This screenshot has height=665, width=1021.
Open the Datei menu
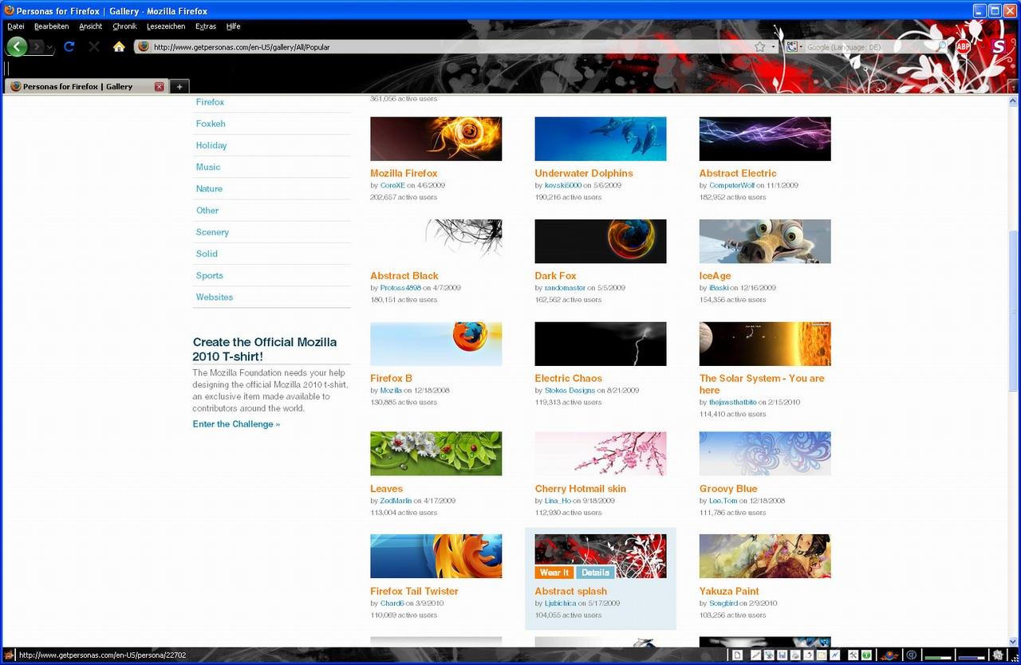[x=15, y=26]
